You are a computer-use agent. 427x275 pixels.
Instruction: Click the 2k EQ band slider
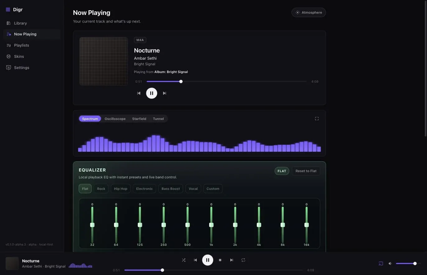[x=235, y=225]
